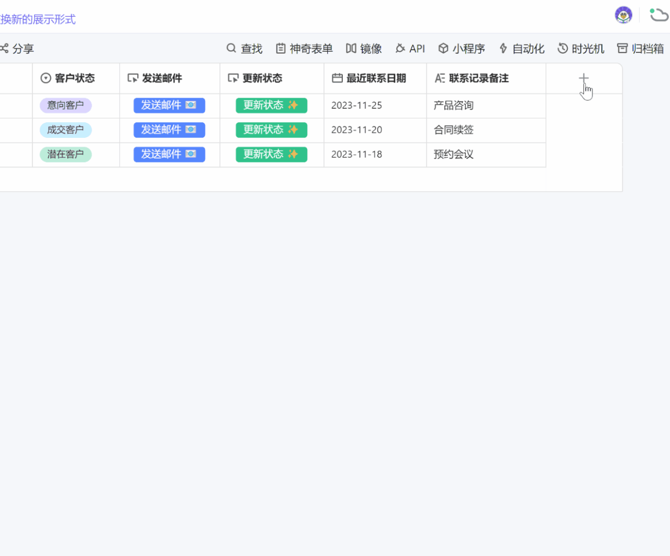Image resolution: width=670 pixels, height=556 pixels.
Task: Open the user avatar in the top right
Action: pos(624,15)
